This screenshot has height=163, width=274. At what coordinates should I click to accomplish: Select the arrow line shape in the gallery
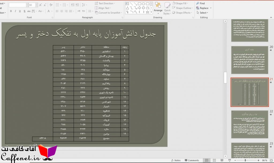pos(135,4)
